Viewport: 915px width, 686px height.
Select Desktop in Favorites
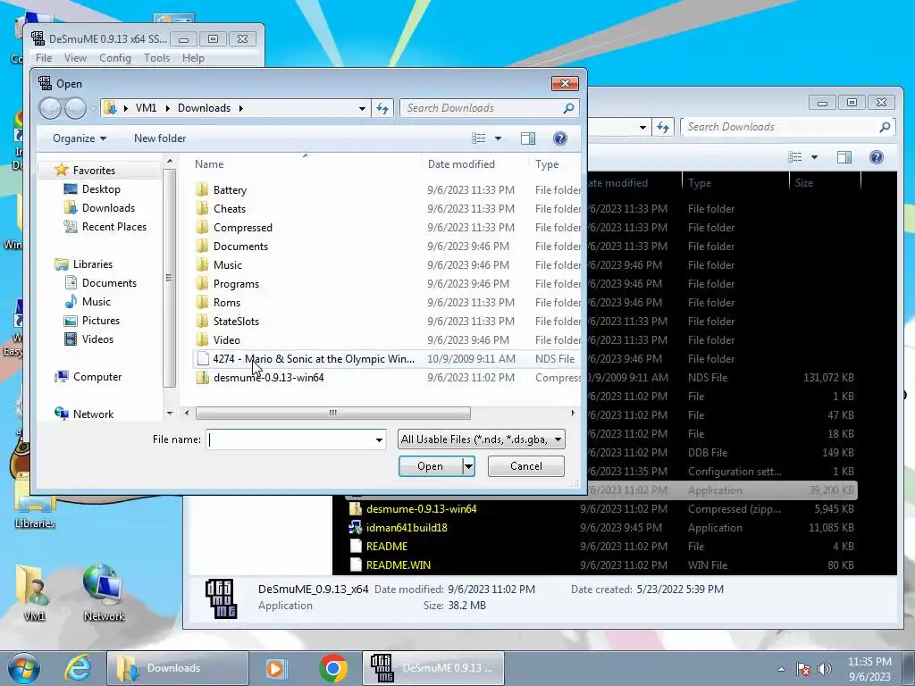pyautogui.click(x=101, y=189)
